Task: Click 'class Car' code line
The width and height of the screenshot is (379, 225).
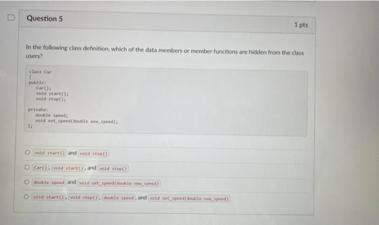Action: [41, 72]
